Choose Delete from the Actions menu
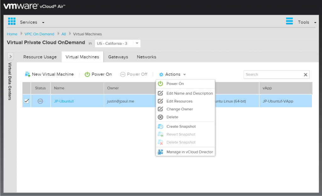This screenshot has height=196, width=322. coord(186,117)
